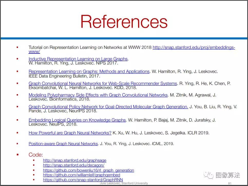Follow the Modeling Polypharmacy Side Effects paper link
This screenshot has height=186, width=248.
pos(98,95)
